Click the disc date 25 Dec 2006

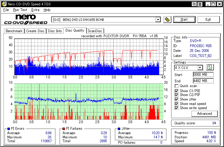click(199, 51)
